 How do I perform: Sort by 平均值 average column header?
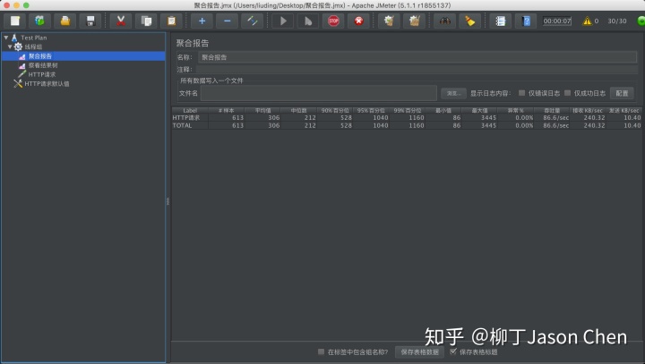[262, 111]
